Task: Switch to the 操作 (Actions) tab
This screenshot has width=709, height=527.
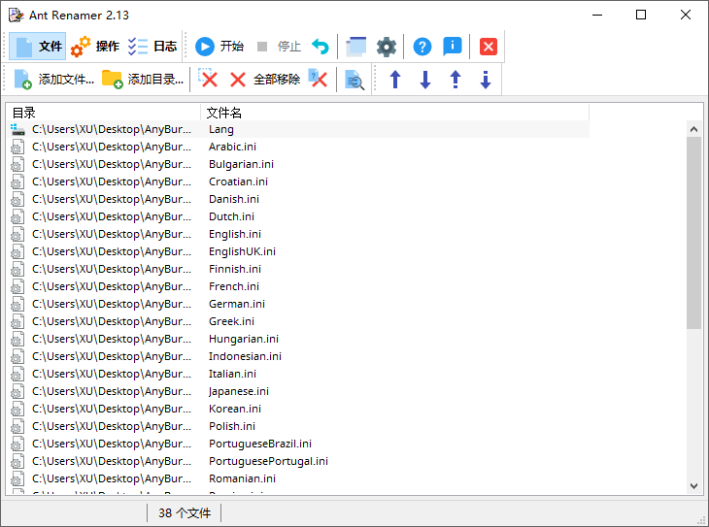Action: [95, 47]
